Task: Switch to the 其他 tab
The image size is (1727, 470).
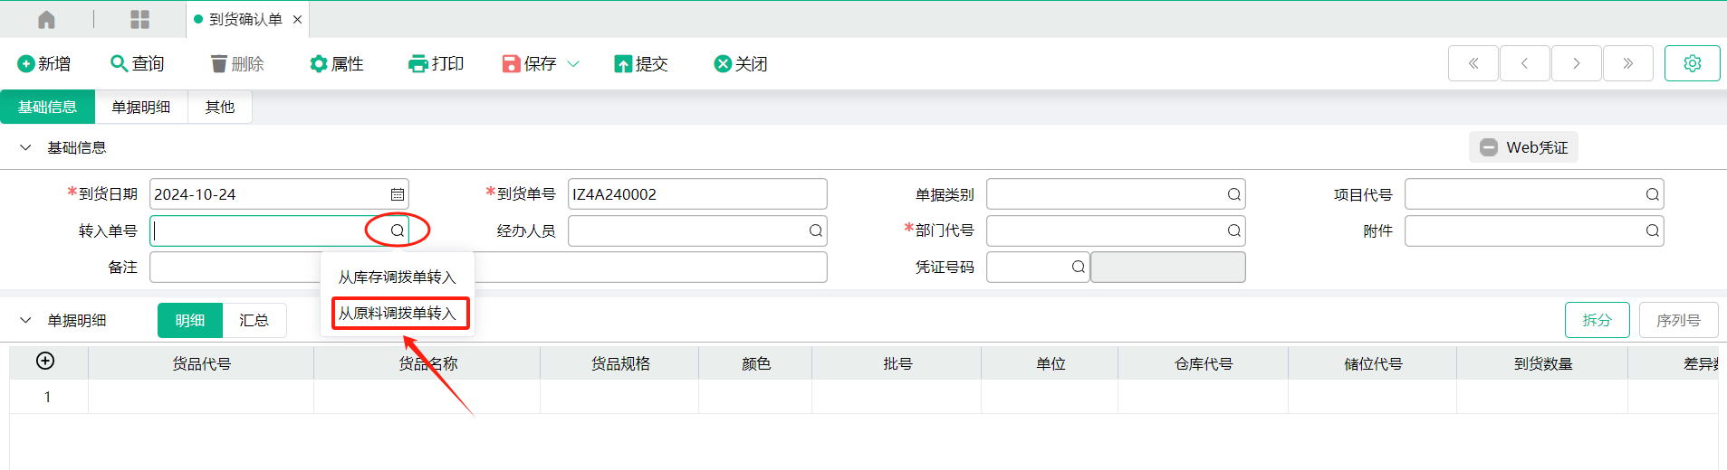Action: (219, 108)
